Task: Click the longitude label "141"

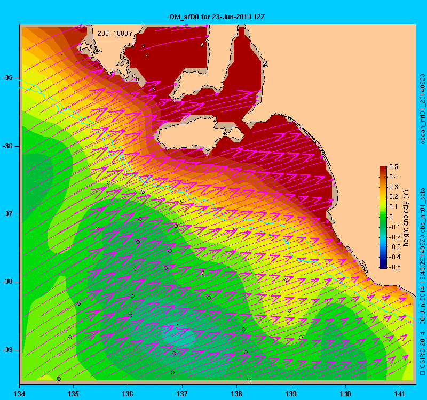Action: tap(400, 394)
